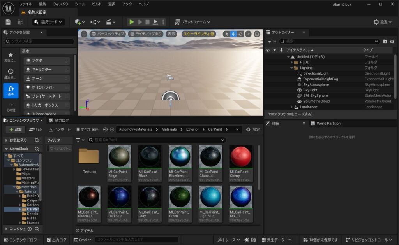399x245 pixels.
Task: Open the ビルド menu
Action: coord(97,4)
